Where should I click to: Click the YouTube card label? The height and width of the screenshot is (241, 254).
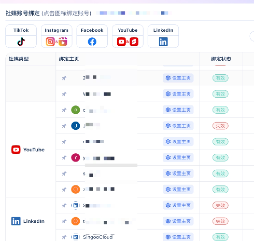(x=128, y=30)
